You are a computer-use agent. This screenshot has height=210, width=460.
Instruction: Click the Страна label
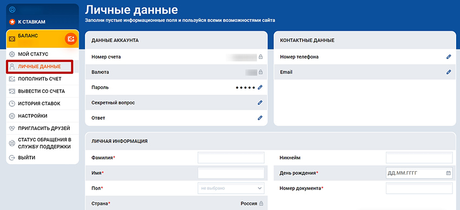(x=100, y=204)
